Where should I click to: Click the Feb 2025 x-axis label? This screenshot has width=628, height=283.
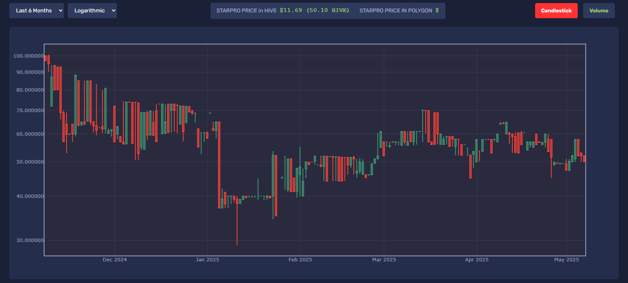click(x=300, y=260)
